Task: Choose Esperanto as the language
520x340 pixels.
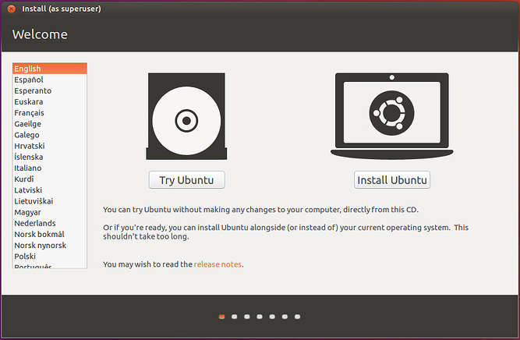Action: pyautogui.click(x=50, y=90)
